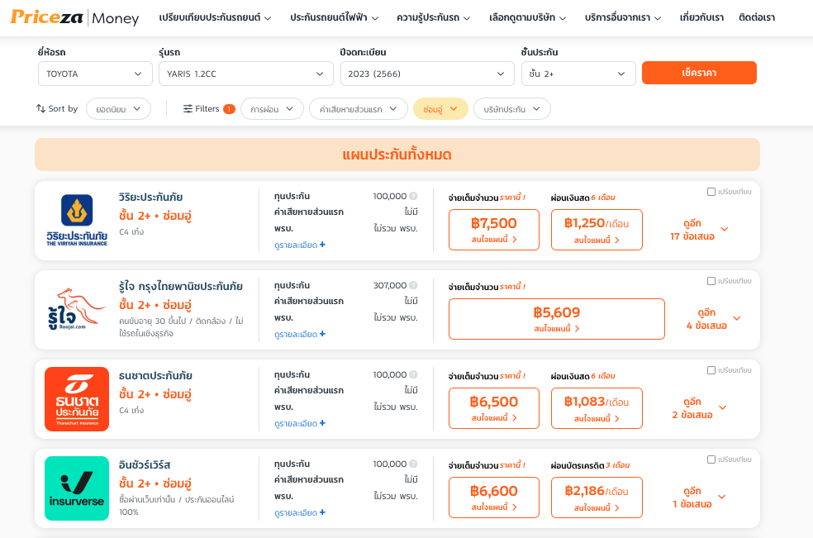813x538 pixels.
Task: Select the ฿5,609 Roojai full payment
Action: pyautogui.click(x=556, y=319)
